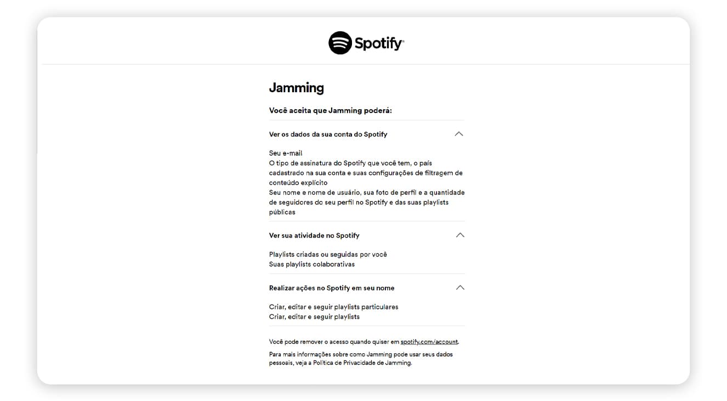
Task: Collapse the 'Realizar ações no Spotify' chevron
Action: [x=460, y=287]
